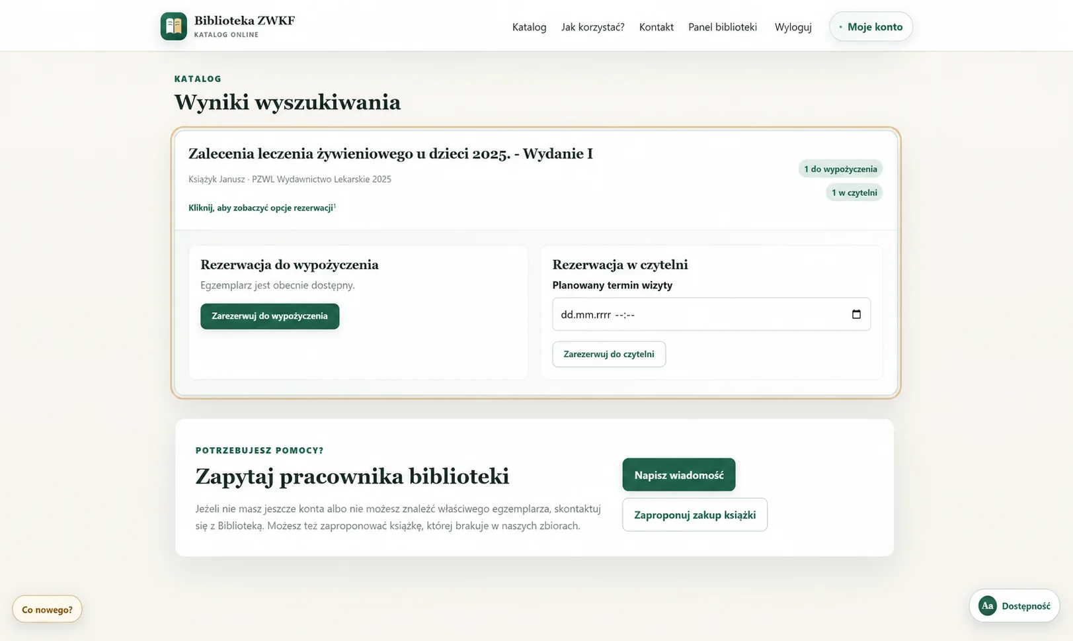Open the Kontakt menu item

point(656,27)
